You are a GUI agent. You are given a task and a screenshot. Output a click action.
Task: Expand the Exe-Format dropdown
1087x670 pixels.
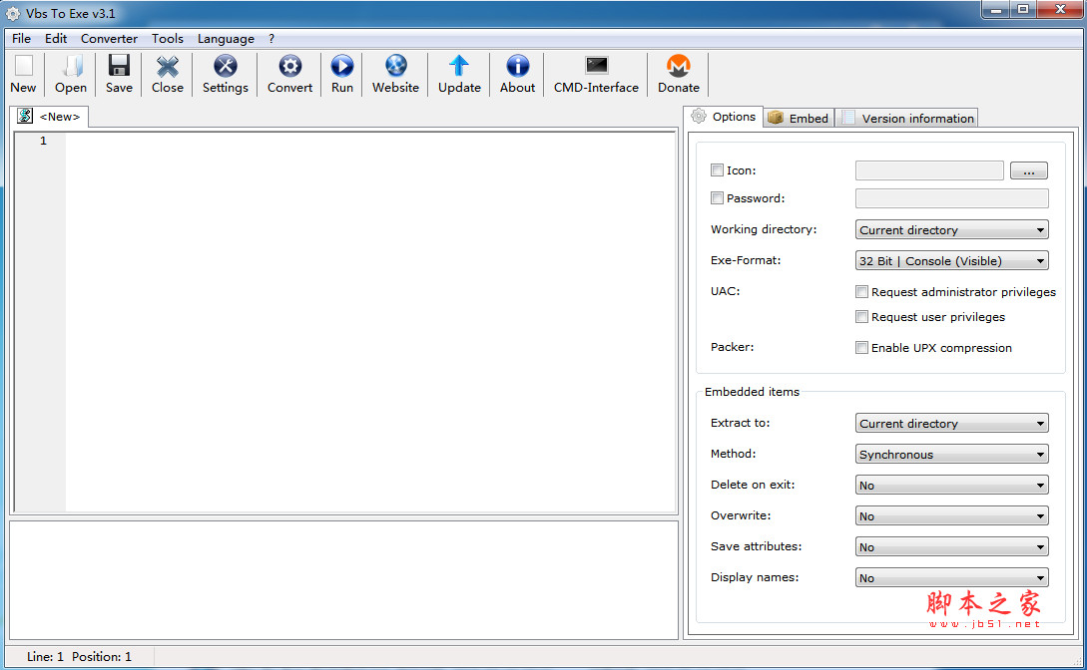coord(951,261)
